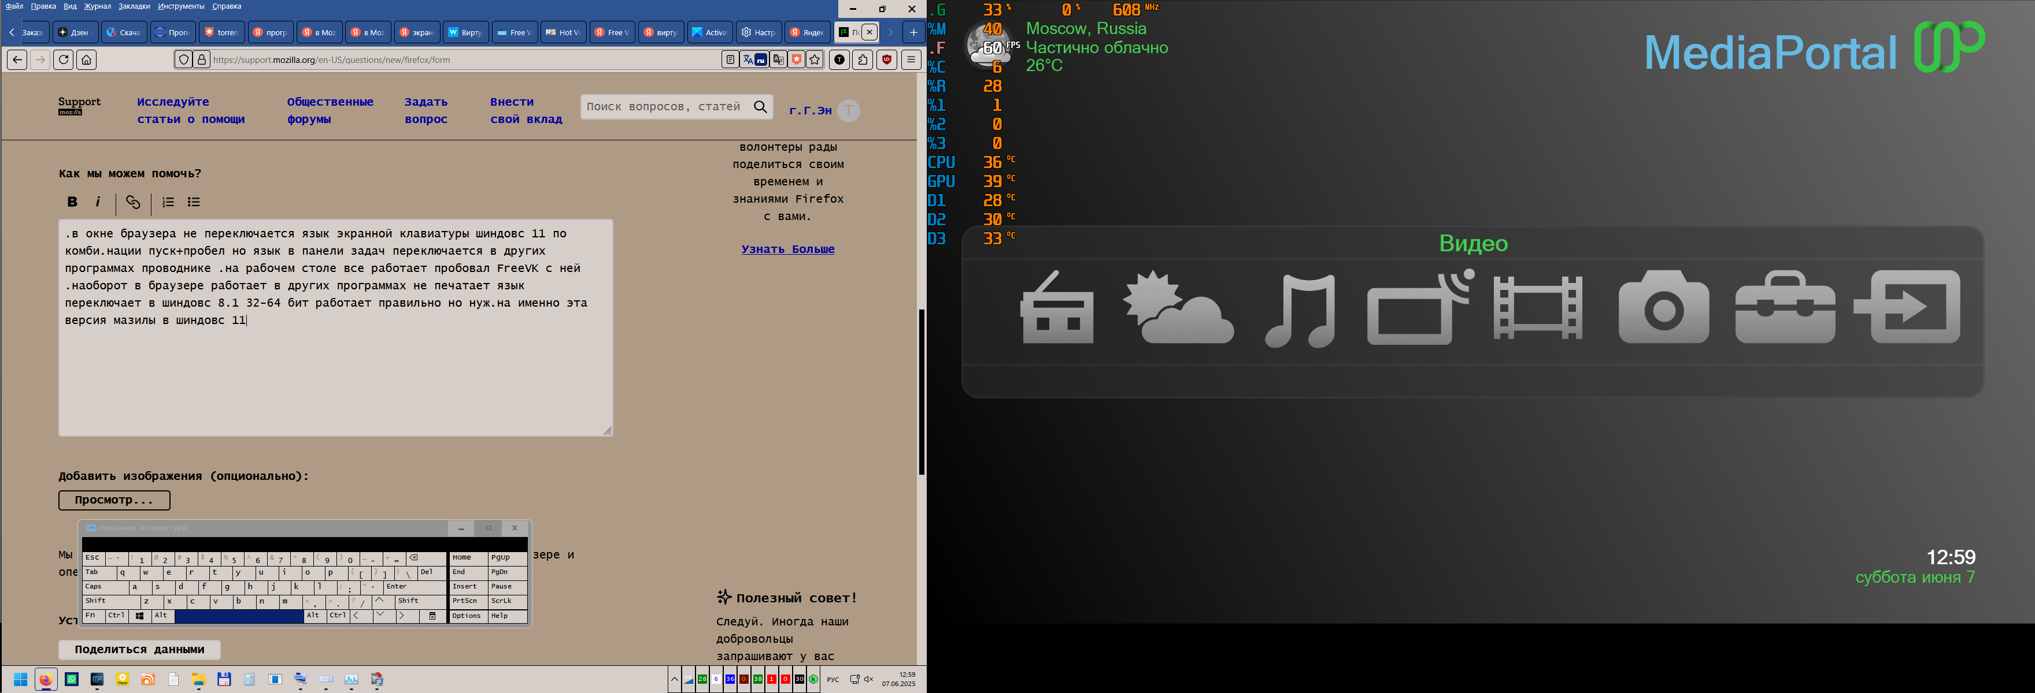2035x693 pixels.
Task: Toggle left Shift key on on-screen keyboard
Action: point(112,601)
